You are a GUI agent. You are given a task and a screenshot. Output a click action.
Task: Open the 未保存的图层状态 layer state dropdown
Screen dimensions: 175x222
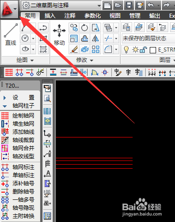[x=148, y=38]
